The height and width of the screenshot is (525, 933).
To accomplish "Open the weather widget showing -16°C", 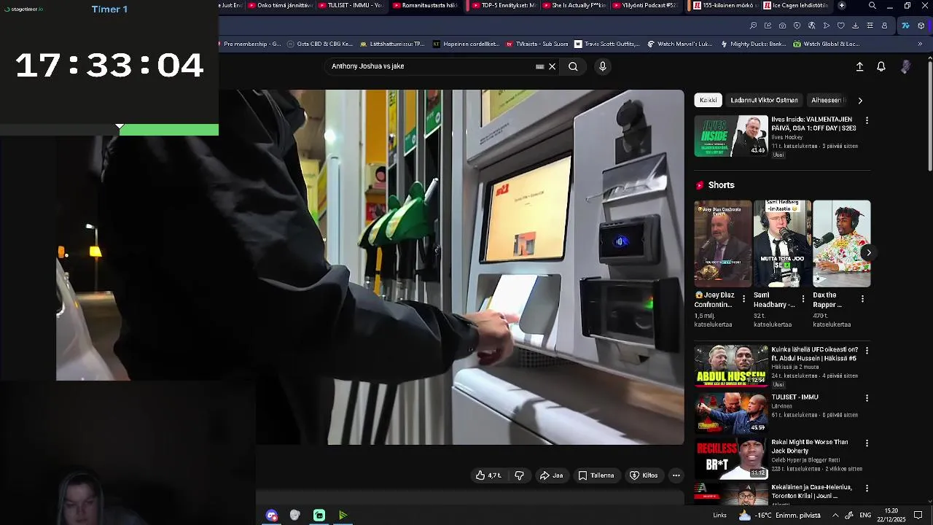I will (779, 516).
